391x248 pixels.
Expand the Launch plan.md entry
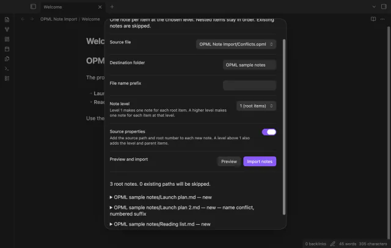pyautogui.click(x=161, y=197)
